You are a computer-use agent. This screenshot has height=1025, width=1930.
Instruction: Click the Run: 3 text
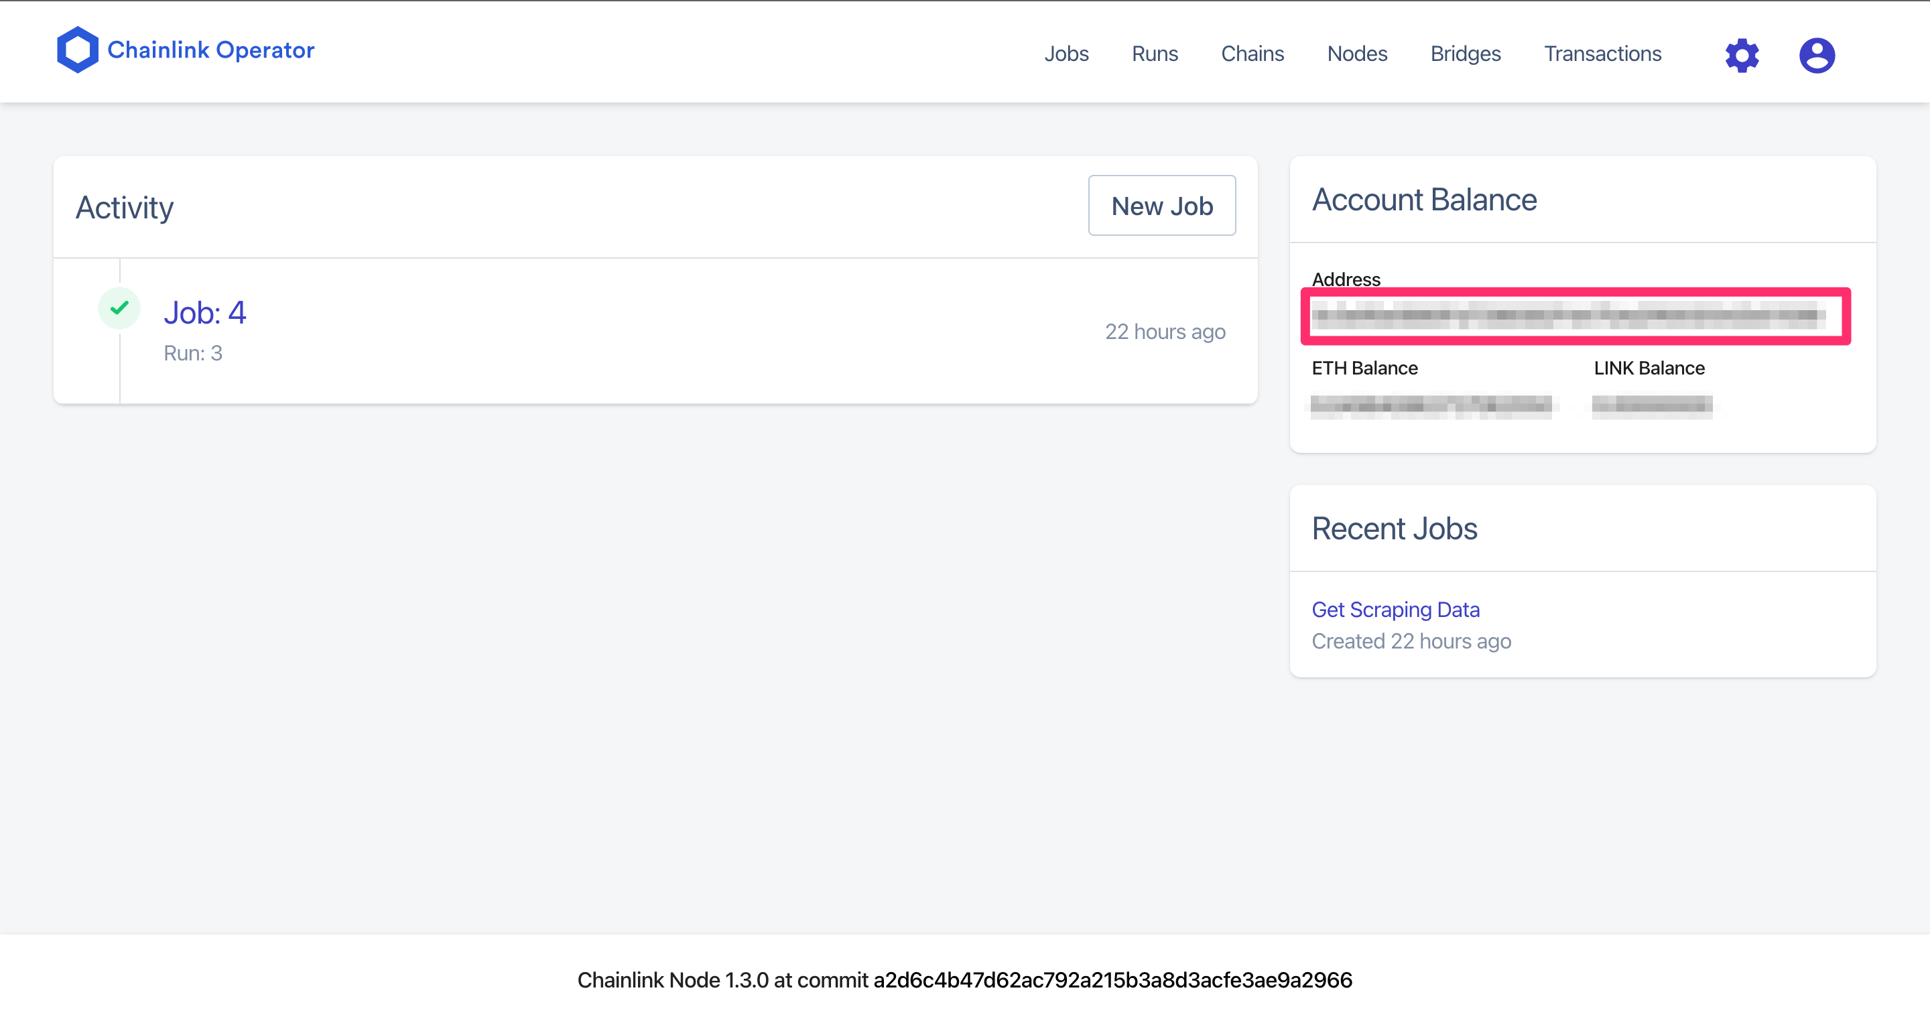(192, 353)
